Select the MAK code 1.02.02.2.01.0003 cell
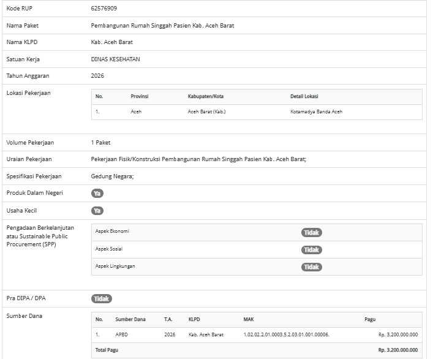 pos(286,335)
